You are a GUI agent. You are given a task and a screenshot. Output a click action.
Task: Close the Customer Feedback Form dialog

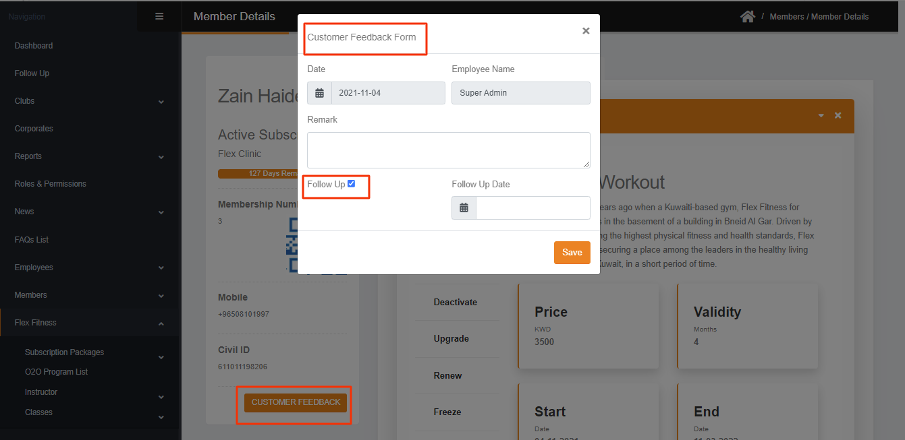[585, 31]
